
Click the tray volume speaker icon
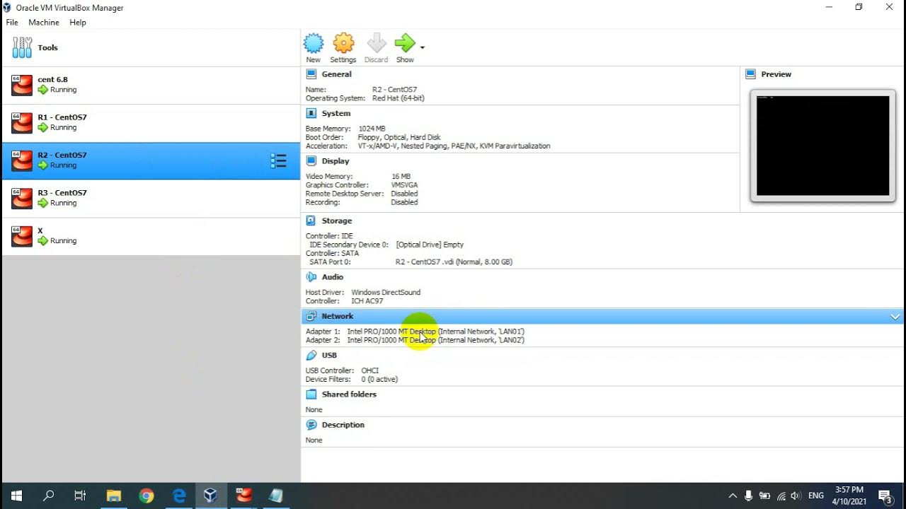pyautogui.click(x=796, y=496)
